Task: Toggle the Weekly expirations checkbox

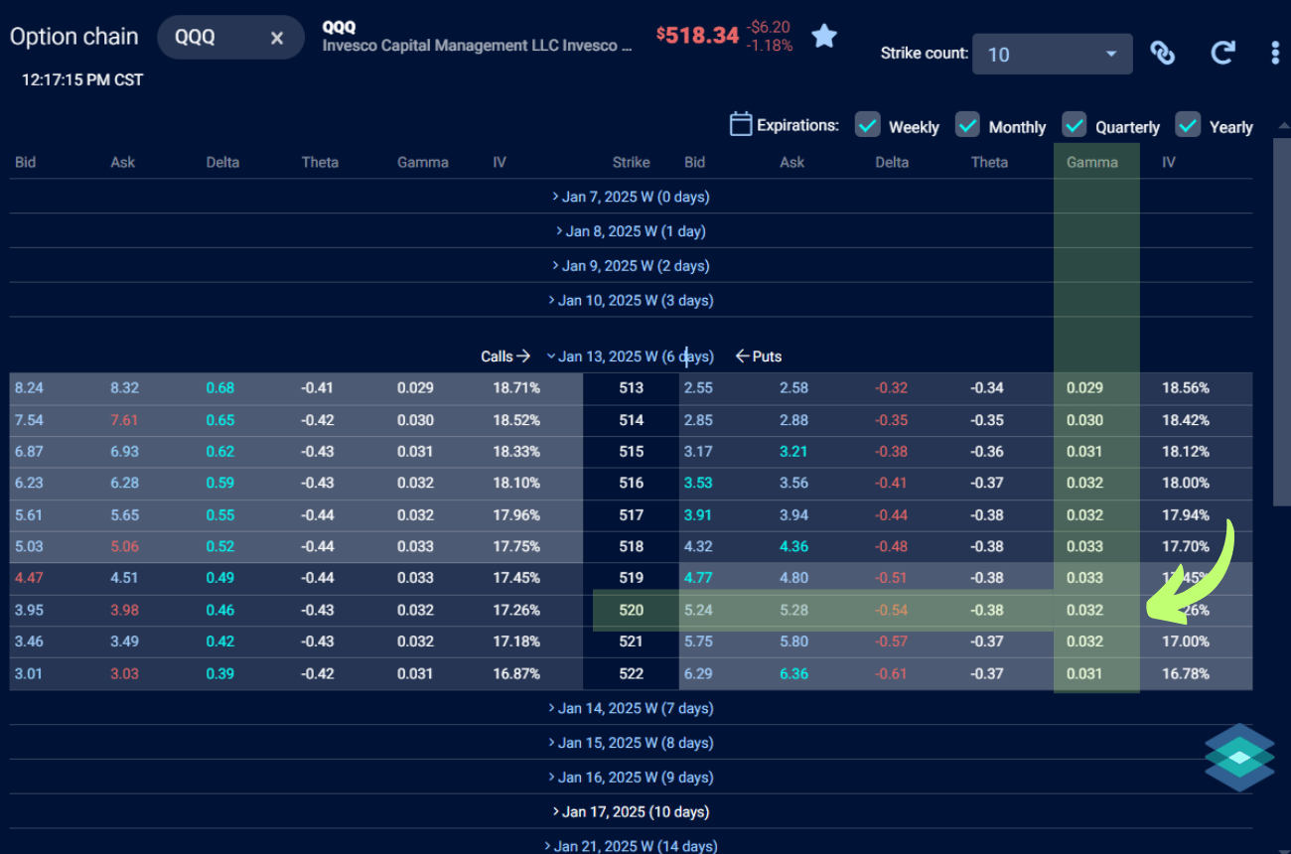Action: click(868, 124)
